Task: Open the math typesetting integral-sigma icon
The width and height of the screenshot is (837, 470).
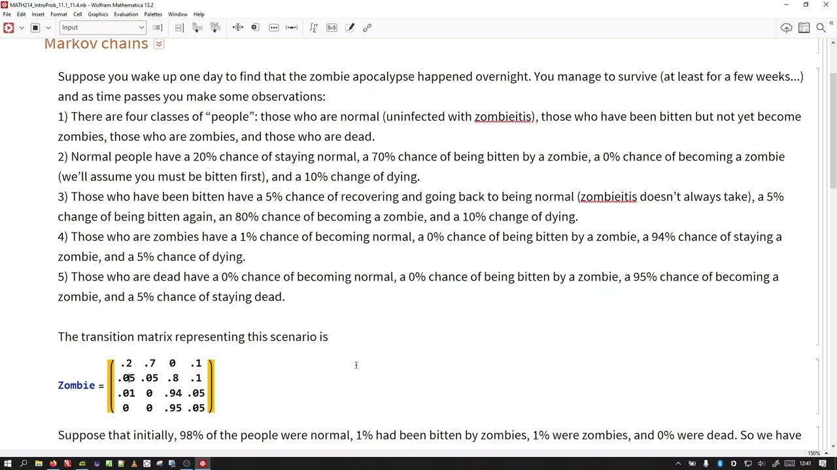Action: click(x=314, y=27)
